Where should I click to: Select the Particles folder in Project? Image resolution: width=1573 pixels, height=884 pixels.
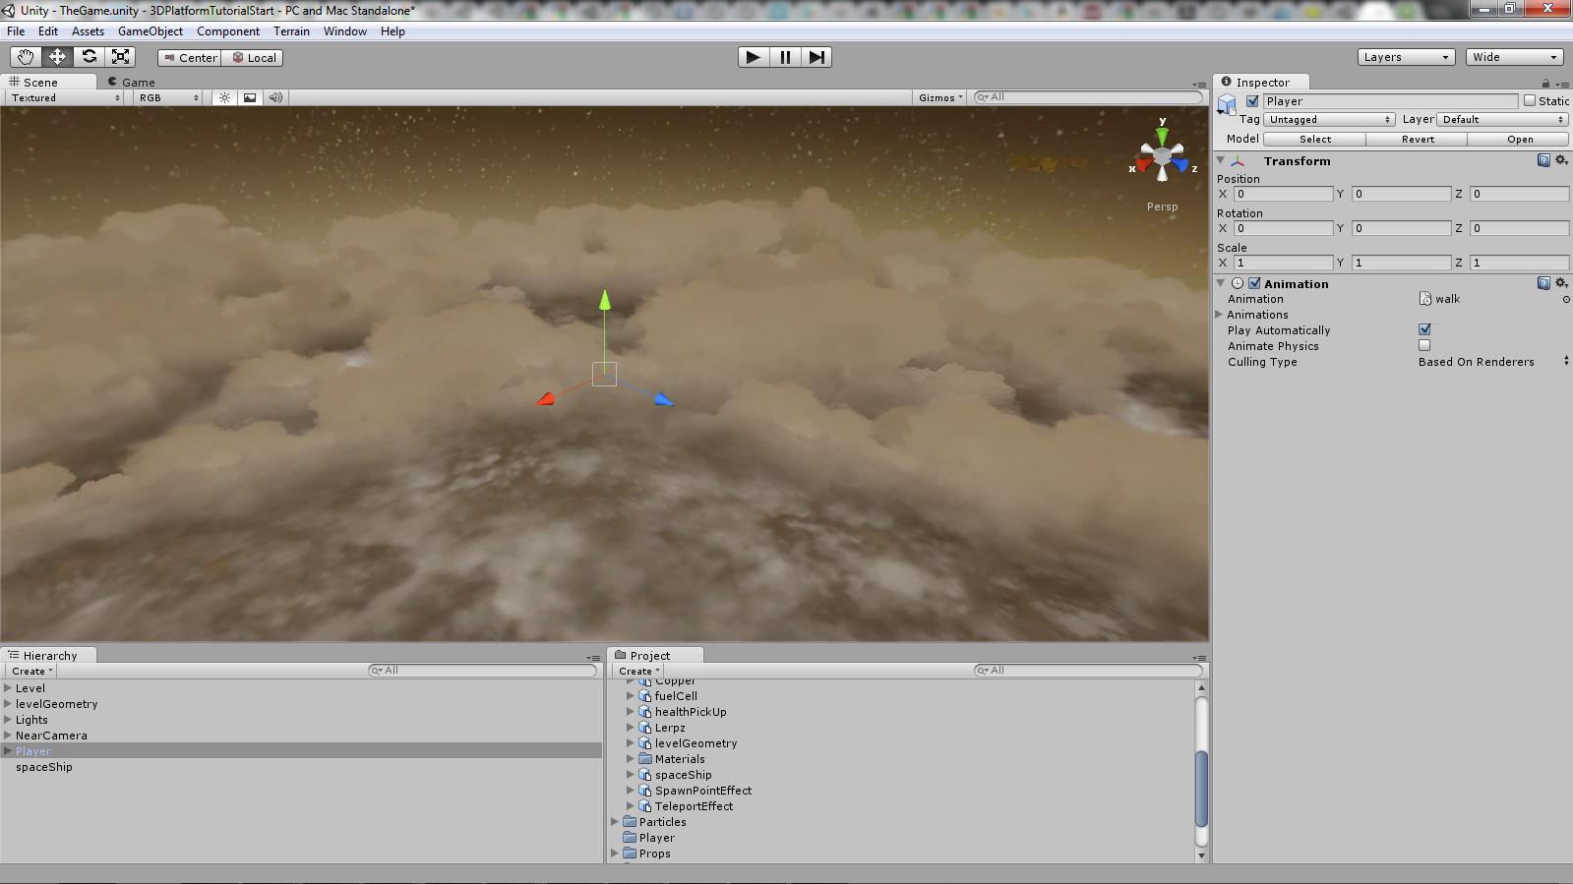[x=663, y=822]
